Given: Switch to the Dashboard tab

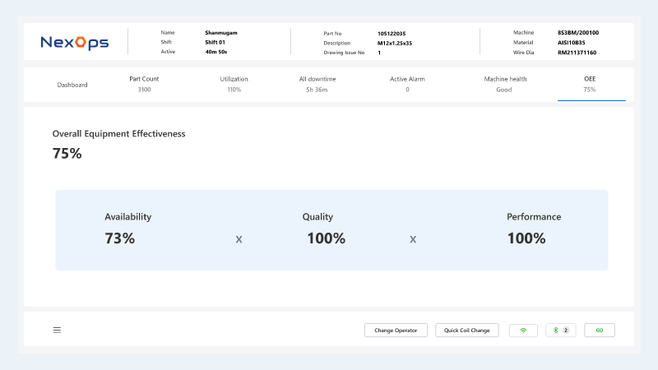Looking at the screenshot, I should click(x=72, y=85).
